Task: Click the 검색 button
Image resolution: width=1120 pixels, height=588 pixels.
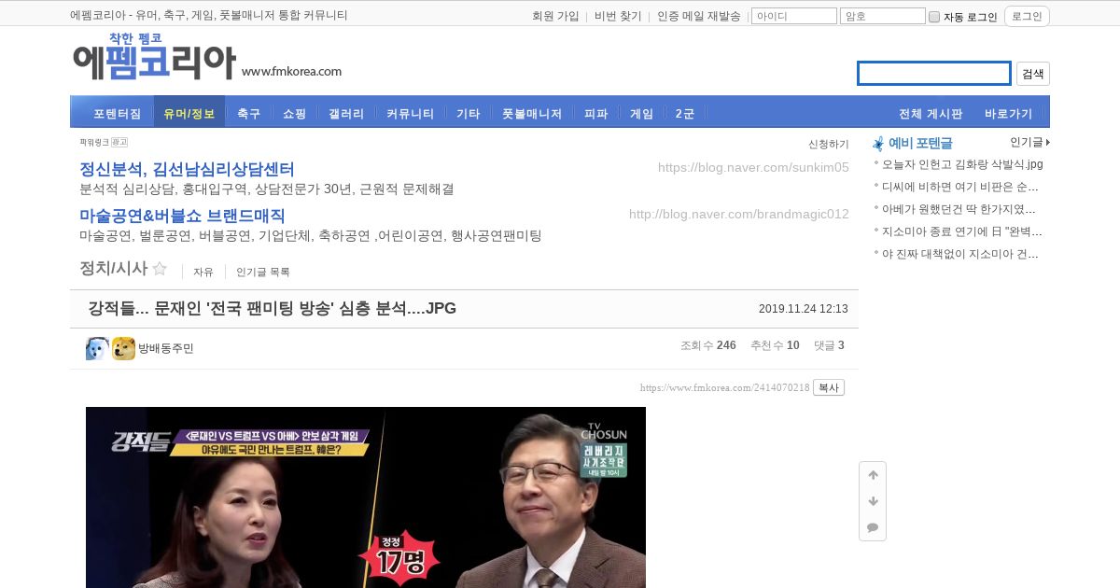Action: point(1032,74)
